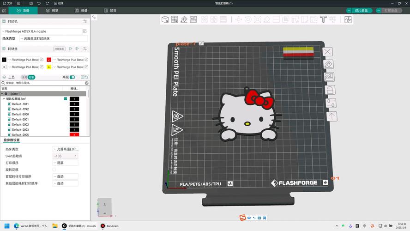Toggle the Advanced (高级) mode switch
410x231 pixels.
72,77
